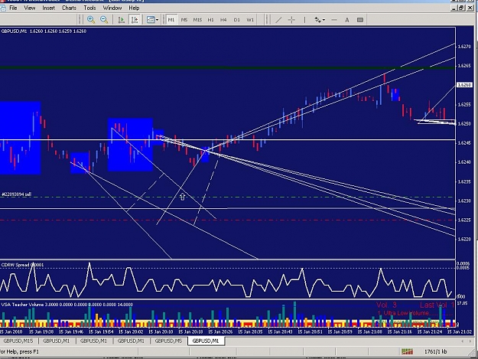Switch chart to D1 timeframe
Viewport: 478px width, 359px height.
click(x=237, y=20)
